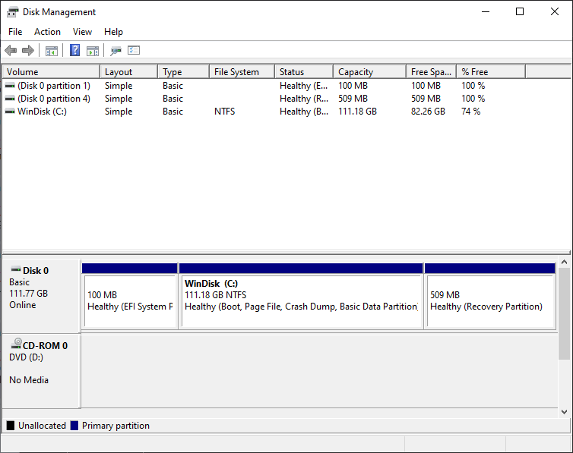Sort by the Capacity column header

370,72
